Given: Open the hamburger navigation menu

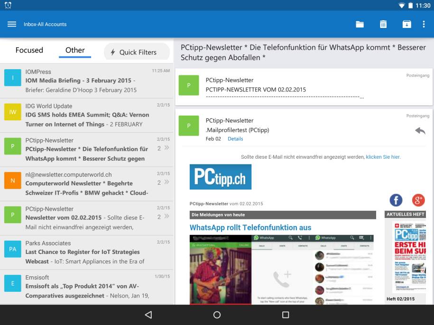Looking at the screenshot, I should 12,24.
